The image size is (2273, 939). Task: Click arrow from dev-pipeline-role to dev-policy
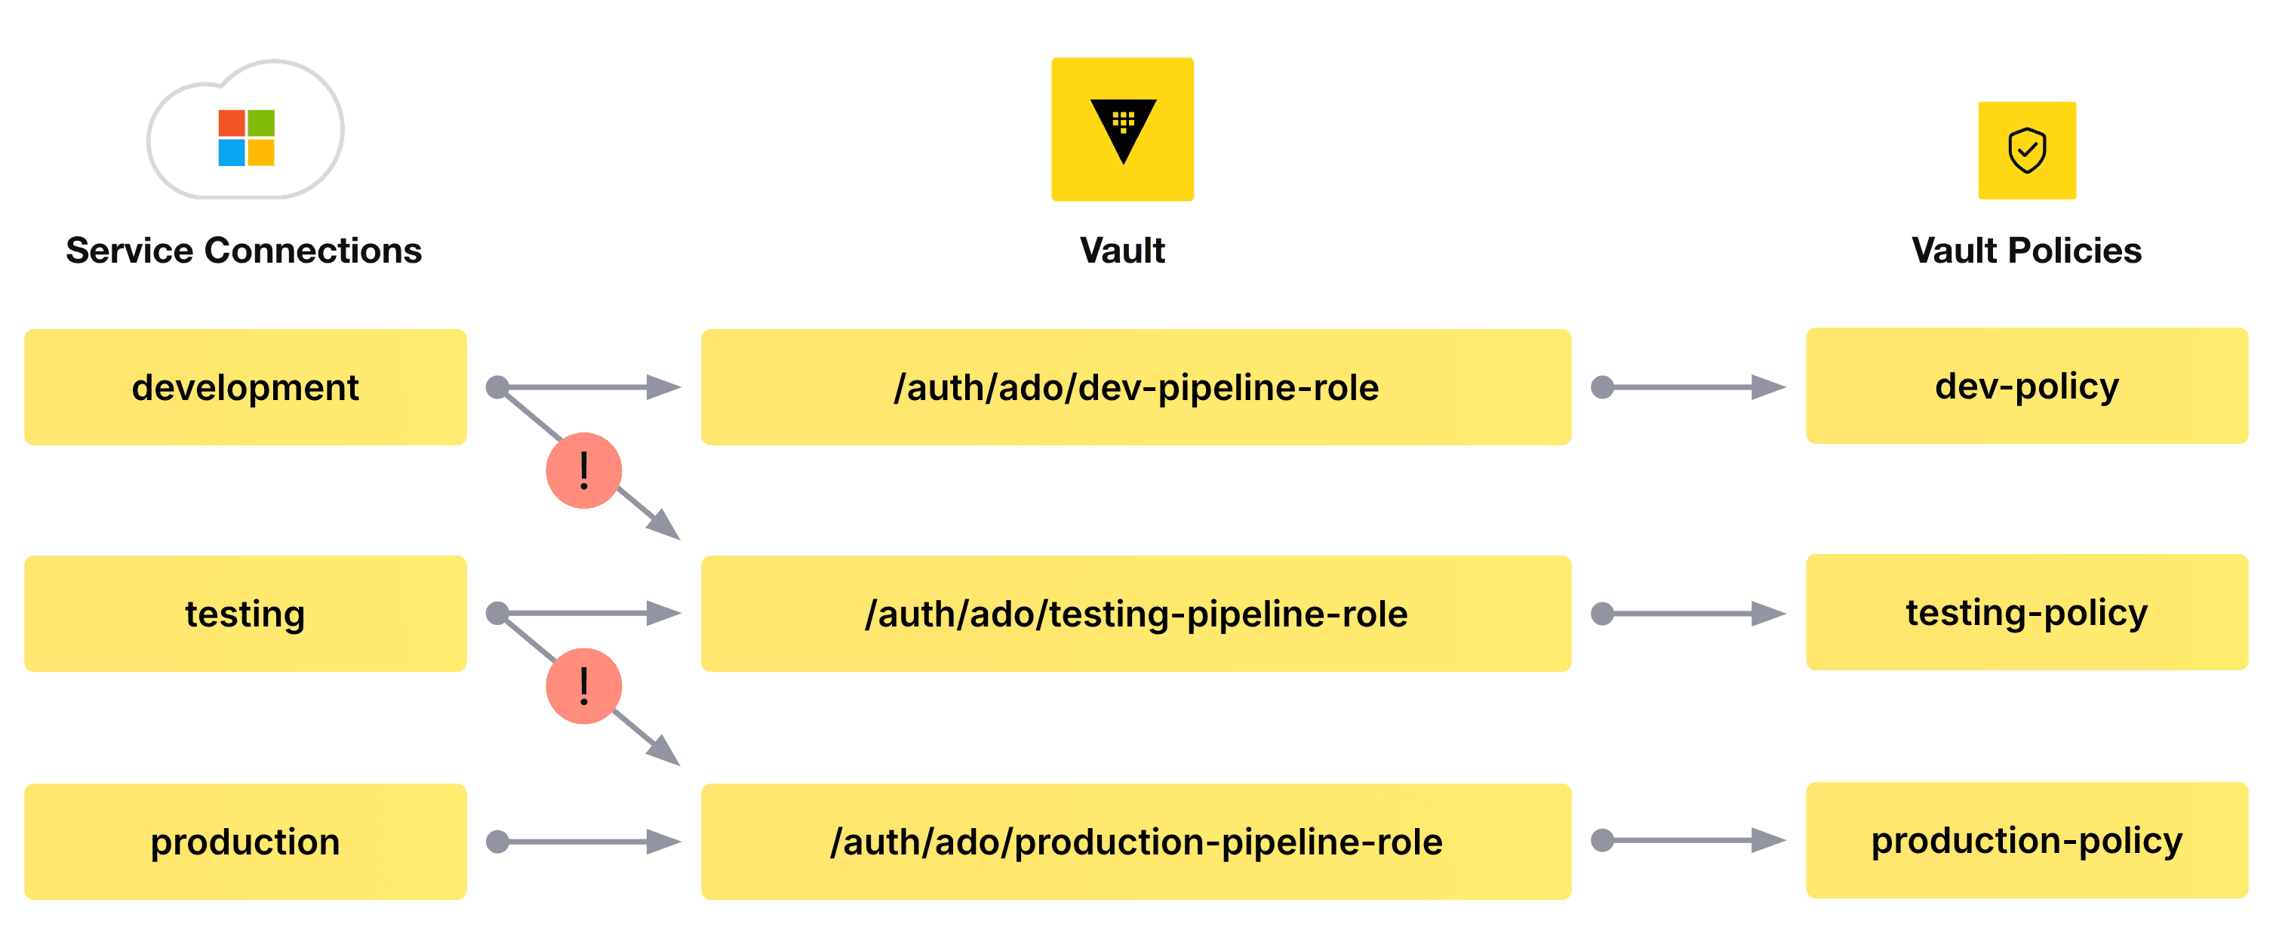(1690, 386)
